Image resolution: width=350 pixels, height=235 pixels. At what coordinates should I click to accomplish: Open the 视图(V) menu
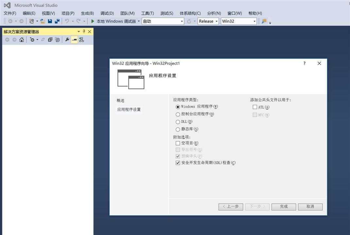pyautogui.click(x=48, y=13)
